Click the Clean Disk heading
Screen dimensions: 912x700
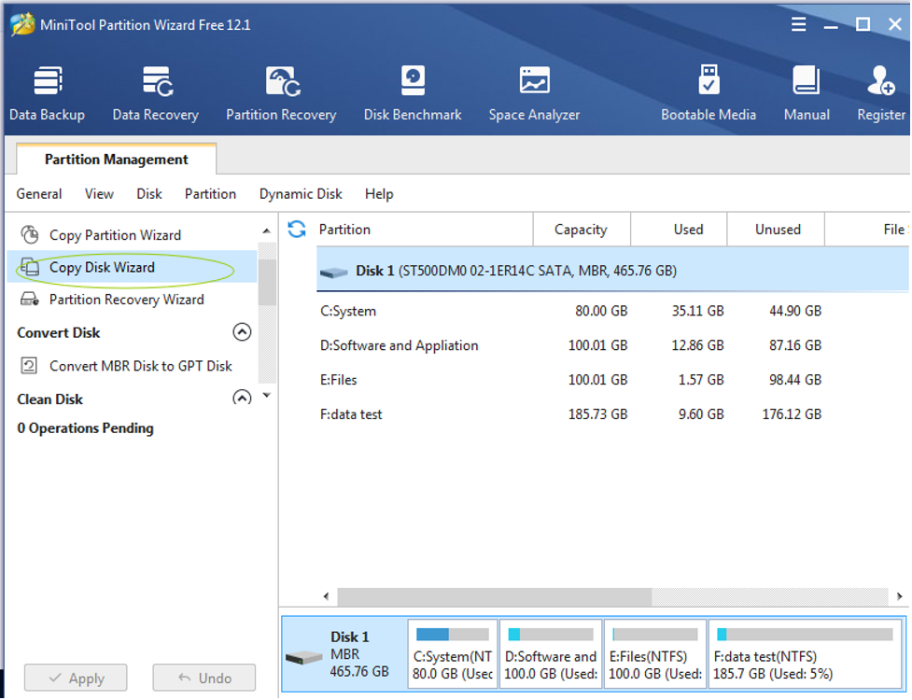coord(50,399)
